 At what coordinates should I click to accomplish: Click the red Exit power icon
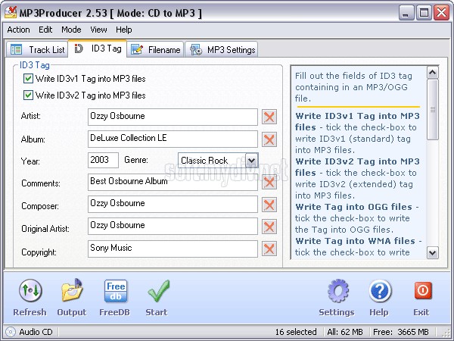(423, 290)
